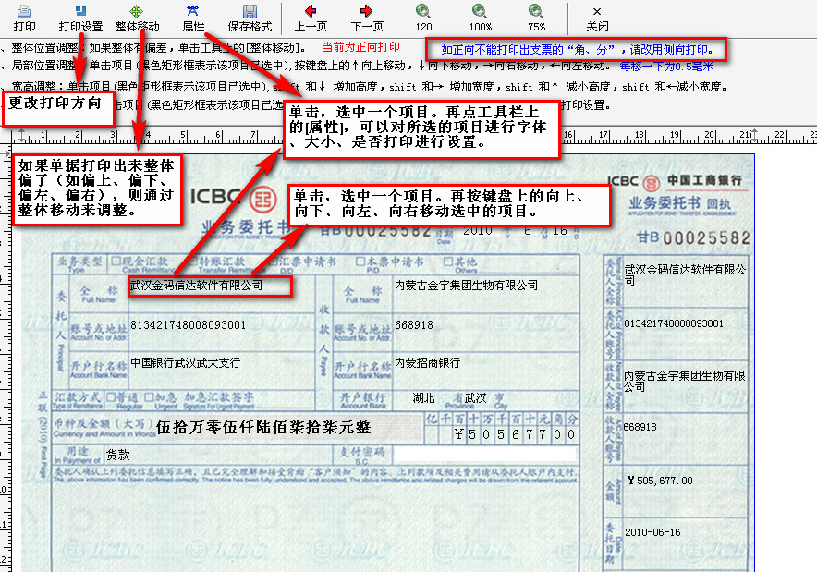Set zoom to 100% magnifier

tap(480, 18)
